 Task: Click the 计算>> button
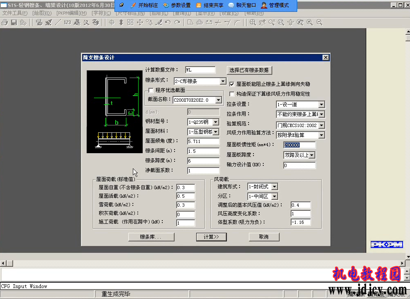(x=211, y=237)
